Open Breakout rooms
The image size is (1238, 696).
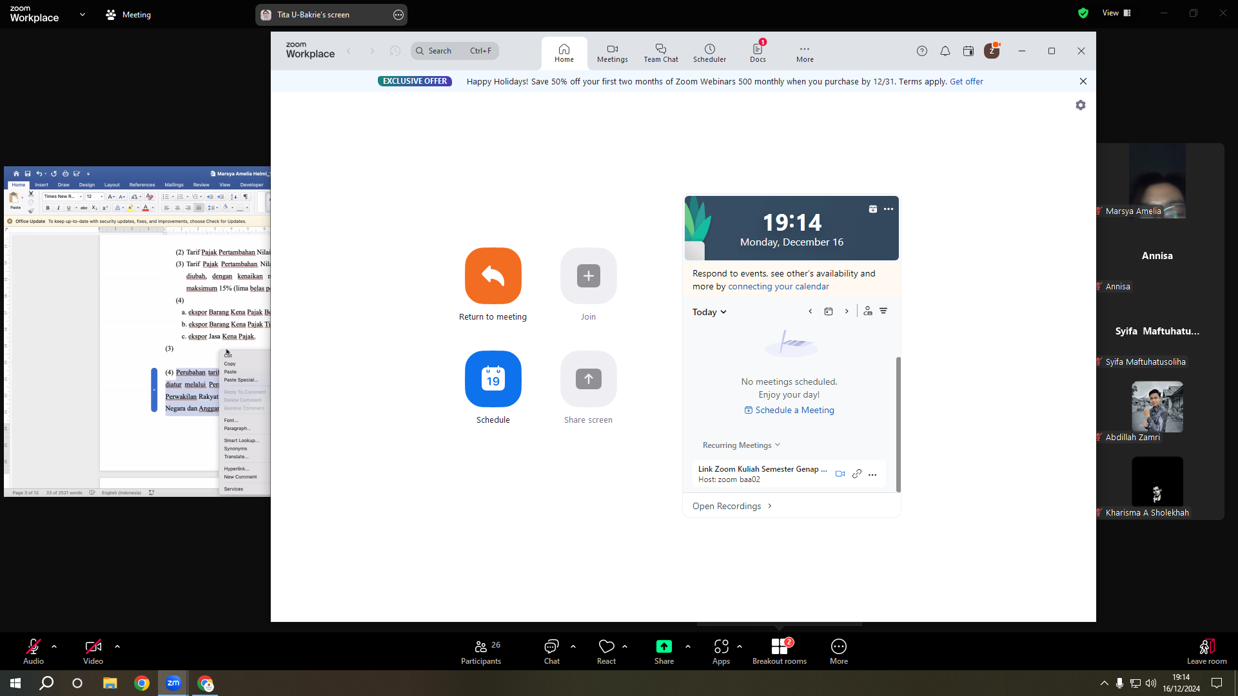(x=780, y=652)
